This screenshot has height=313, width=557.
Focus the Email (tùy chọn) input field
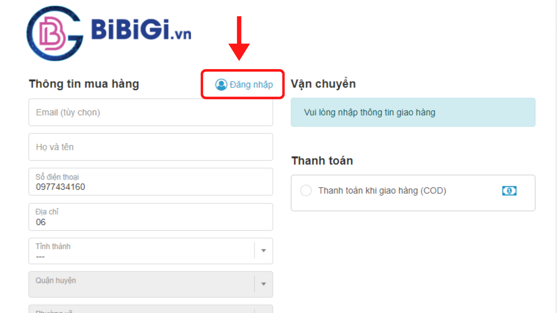point(151,112)
